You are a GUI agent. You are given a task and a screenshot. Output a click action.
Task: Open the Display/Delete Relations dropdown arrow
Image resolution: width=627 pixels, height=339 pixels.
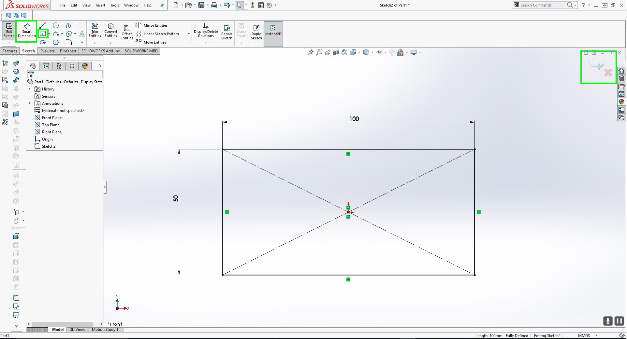pyautogui.click(x=206, y=43)
